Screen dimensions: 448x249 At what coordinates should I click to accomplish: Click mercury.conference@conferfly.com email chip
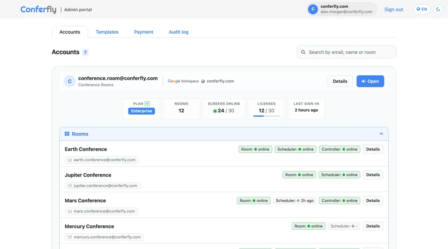105,237
